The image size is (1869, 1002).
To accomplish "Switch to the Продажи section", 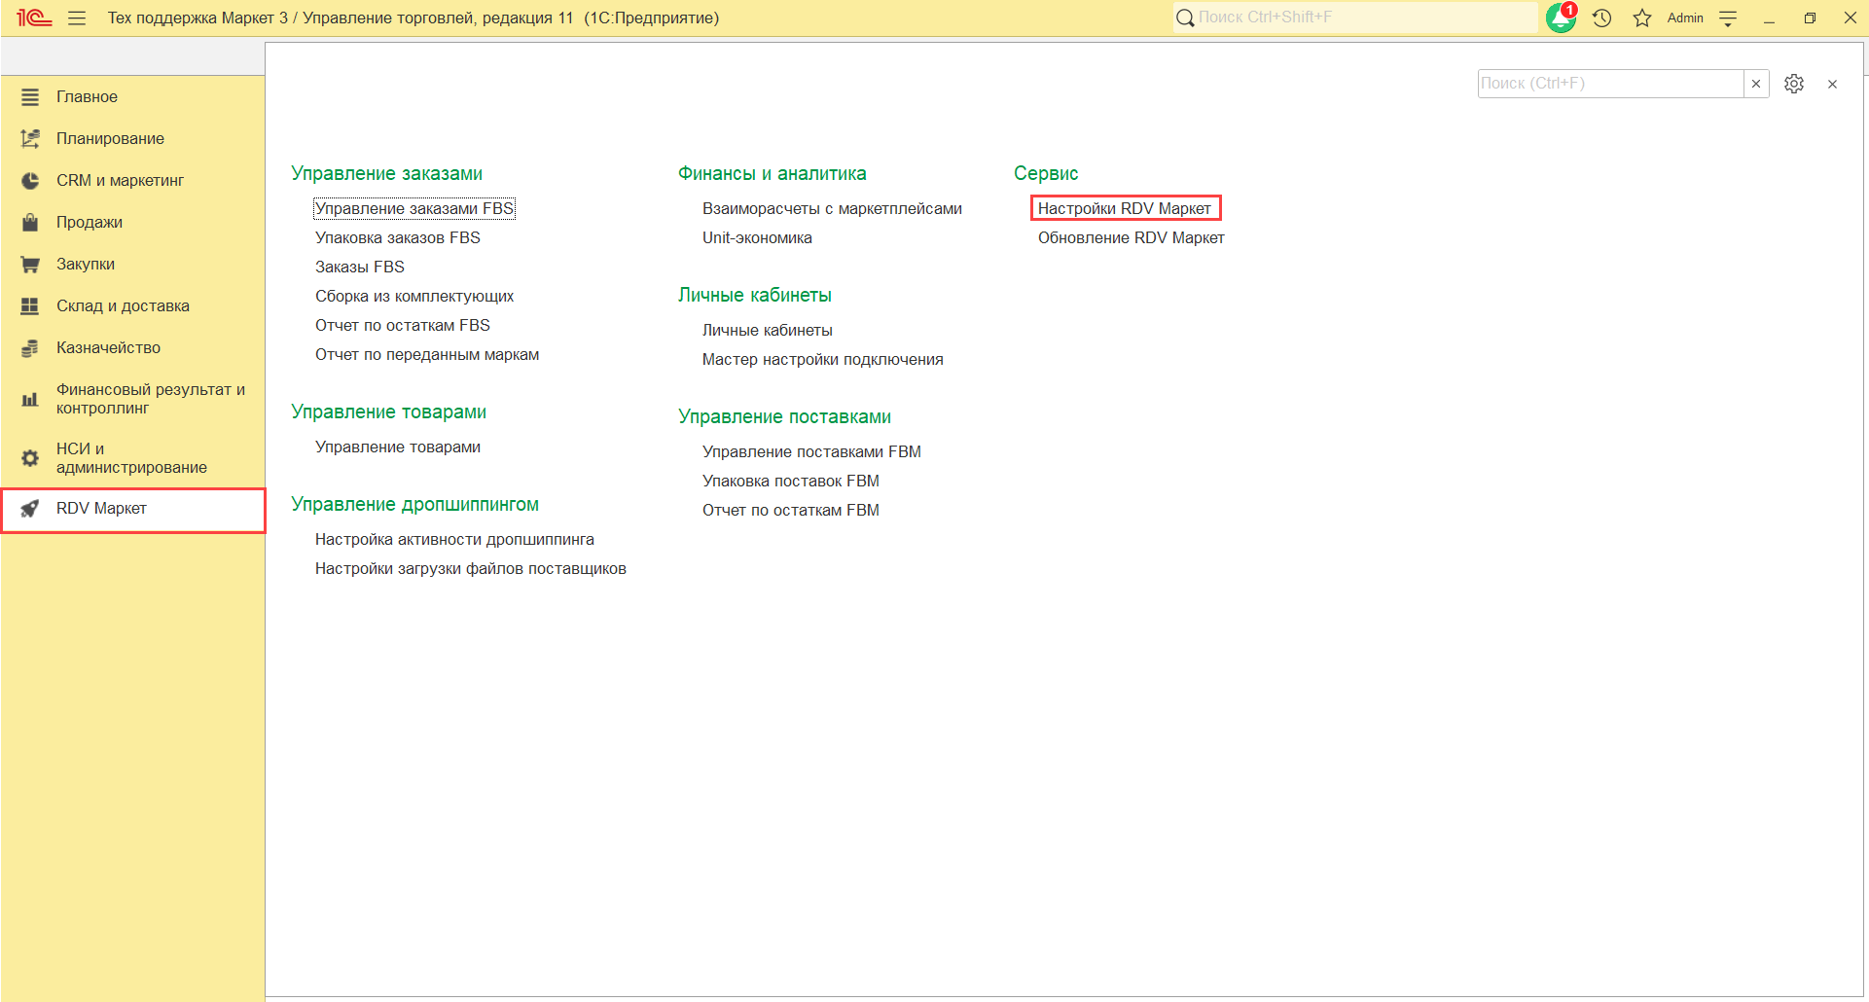I will pyautogui.click(x=90, y=223).
